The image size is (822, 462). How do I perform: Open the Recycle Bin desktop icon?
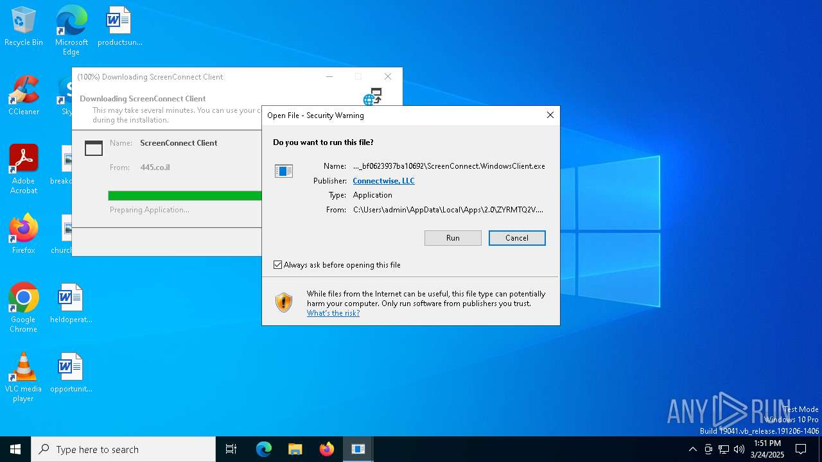click(23, 26)
